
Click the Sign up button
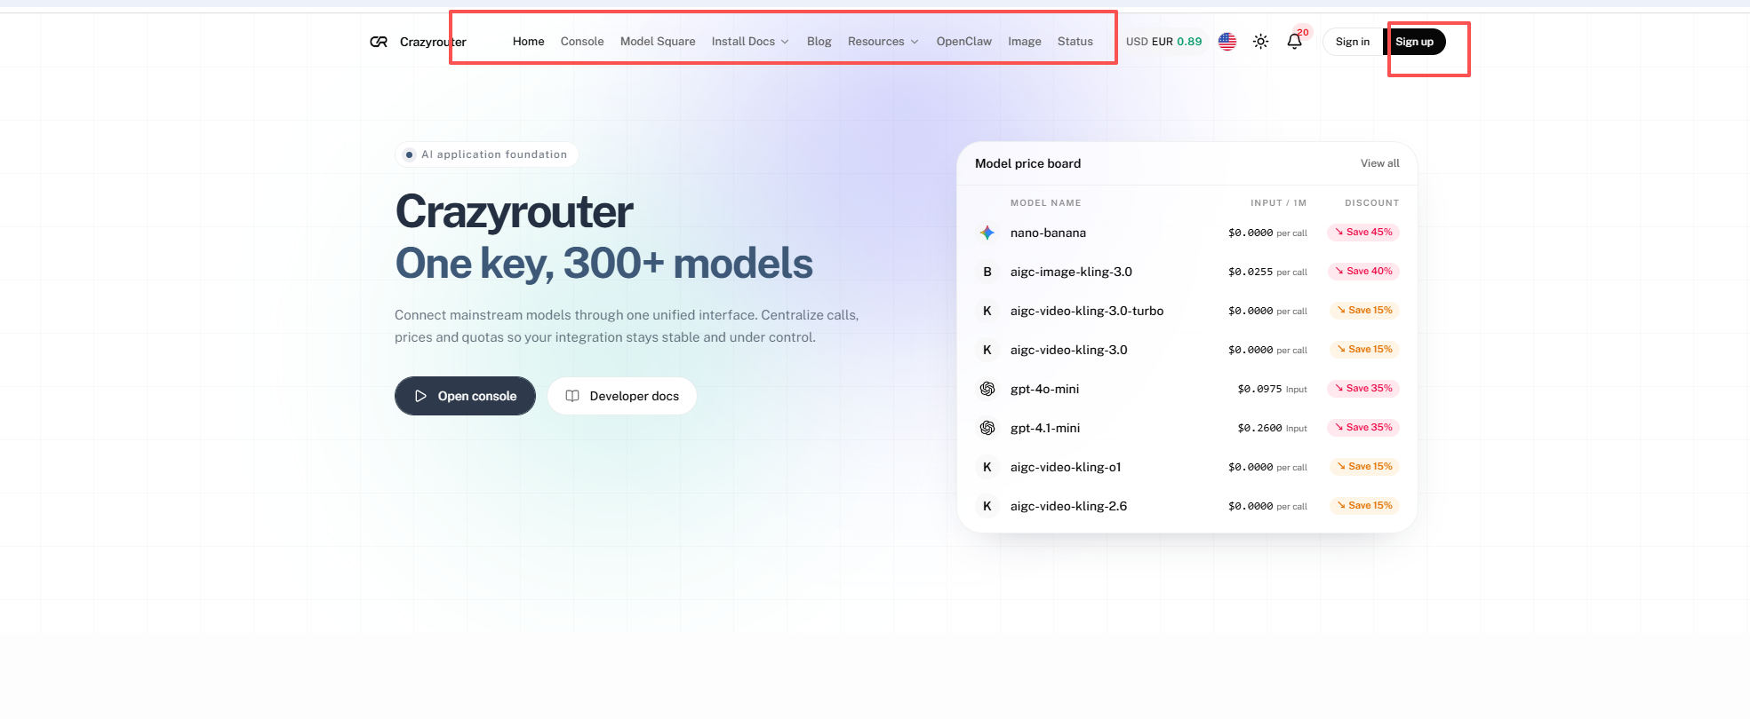(1414, 42)
